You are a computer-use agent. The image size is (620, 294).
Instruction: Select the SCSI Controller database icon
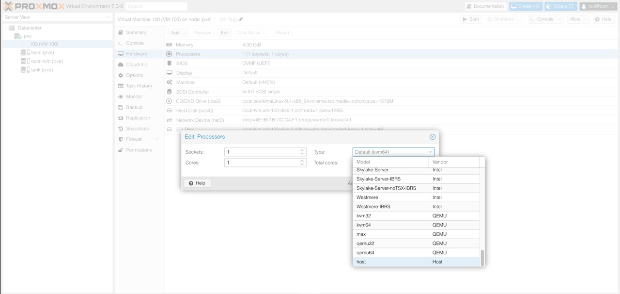point(169,92)
